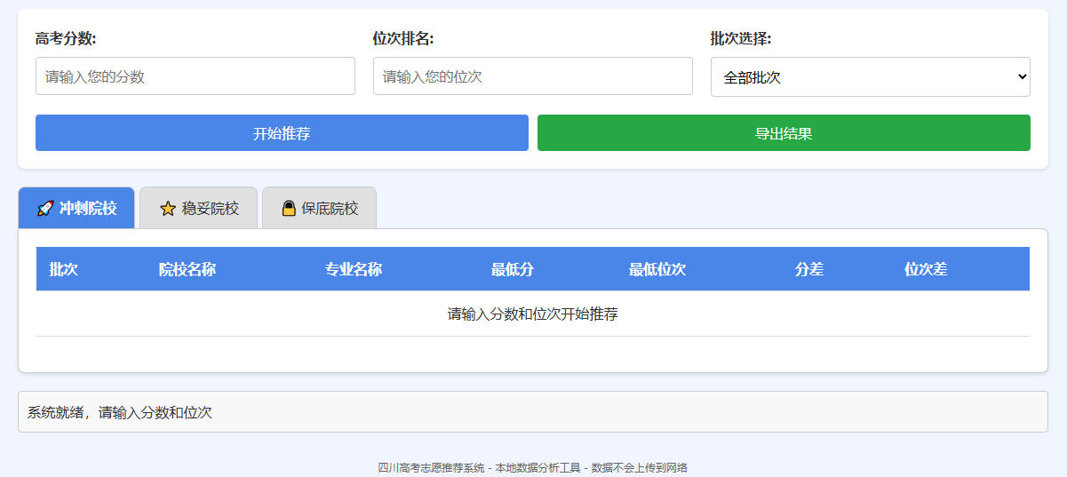The height and width of the screenshot is (477, 1067).
Task: Focus the 位次排名 rank input box
Action: tap(533, 76)
